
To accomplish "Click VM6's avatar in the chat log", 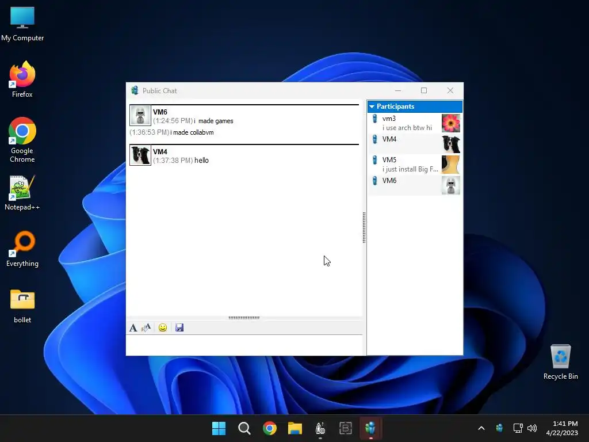I will [x=140, y=115].
